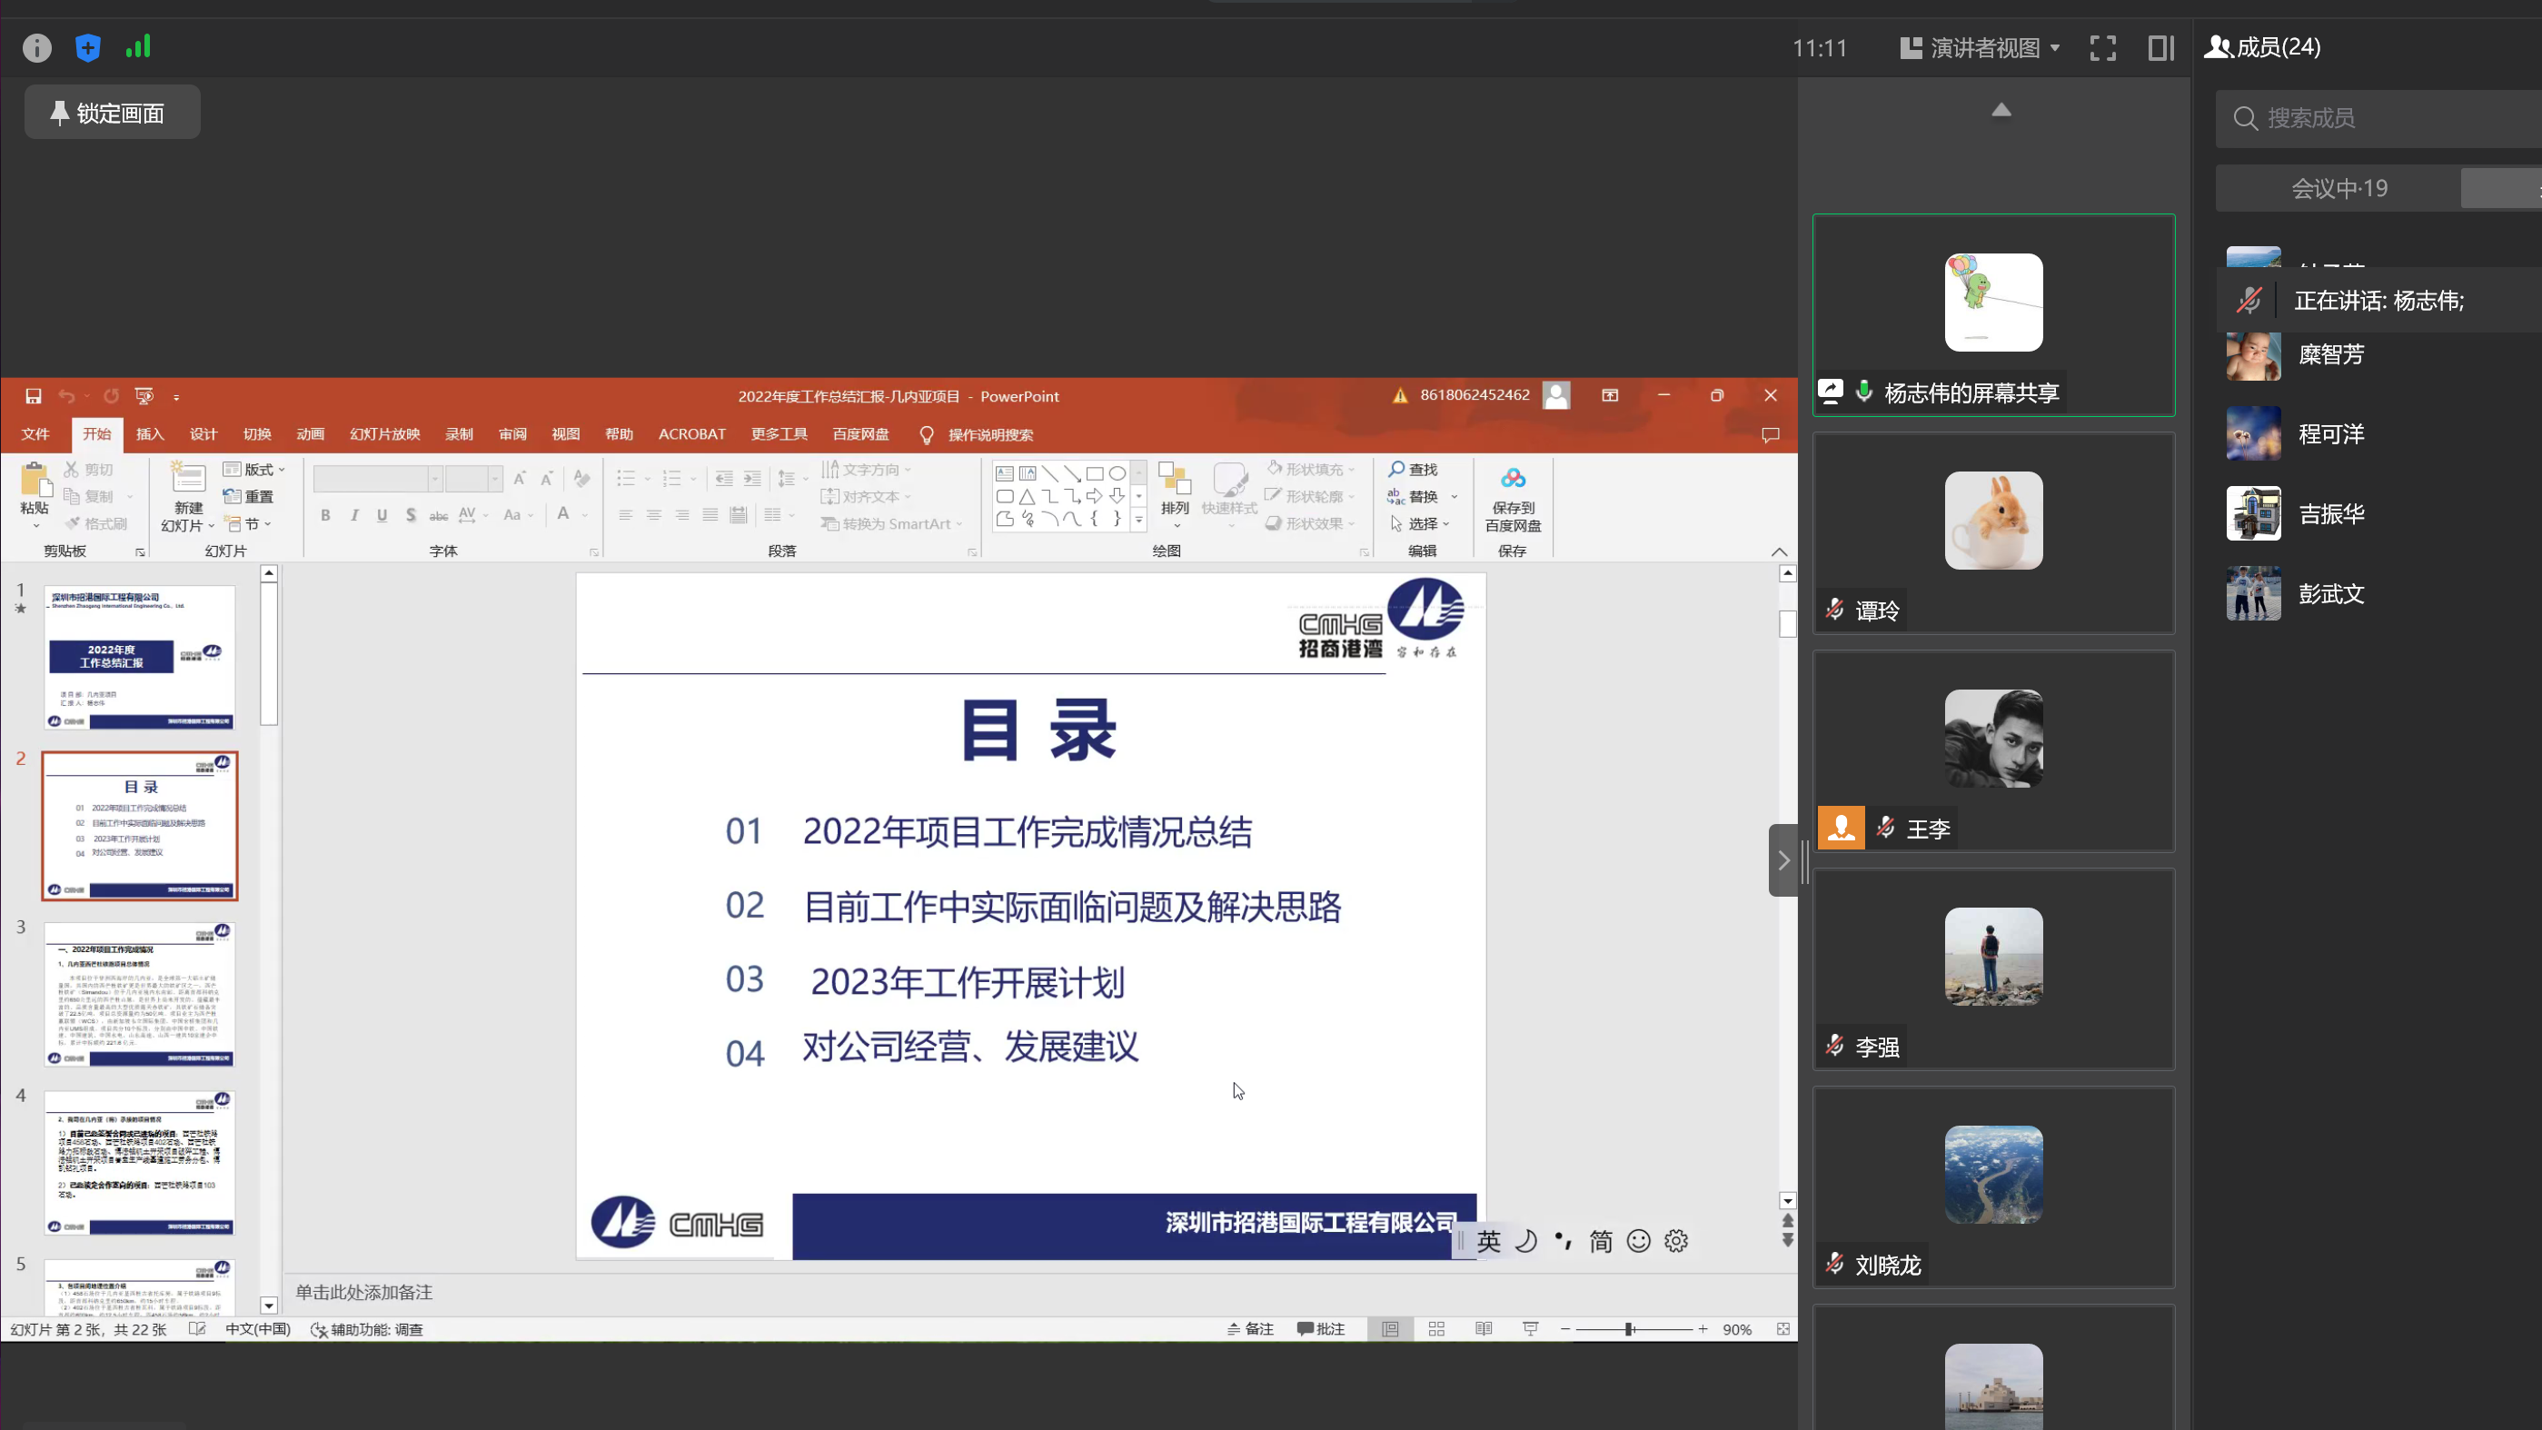Toggle the Comments (批注) pane in status bar

point(1321,1329)
